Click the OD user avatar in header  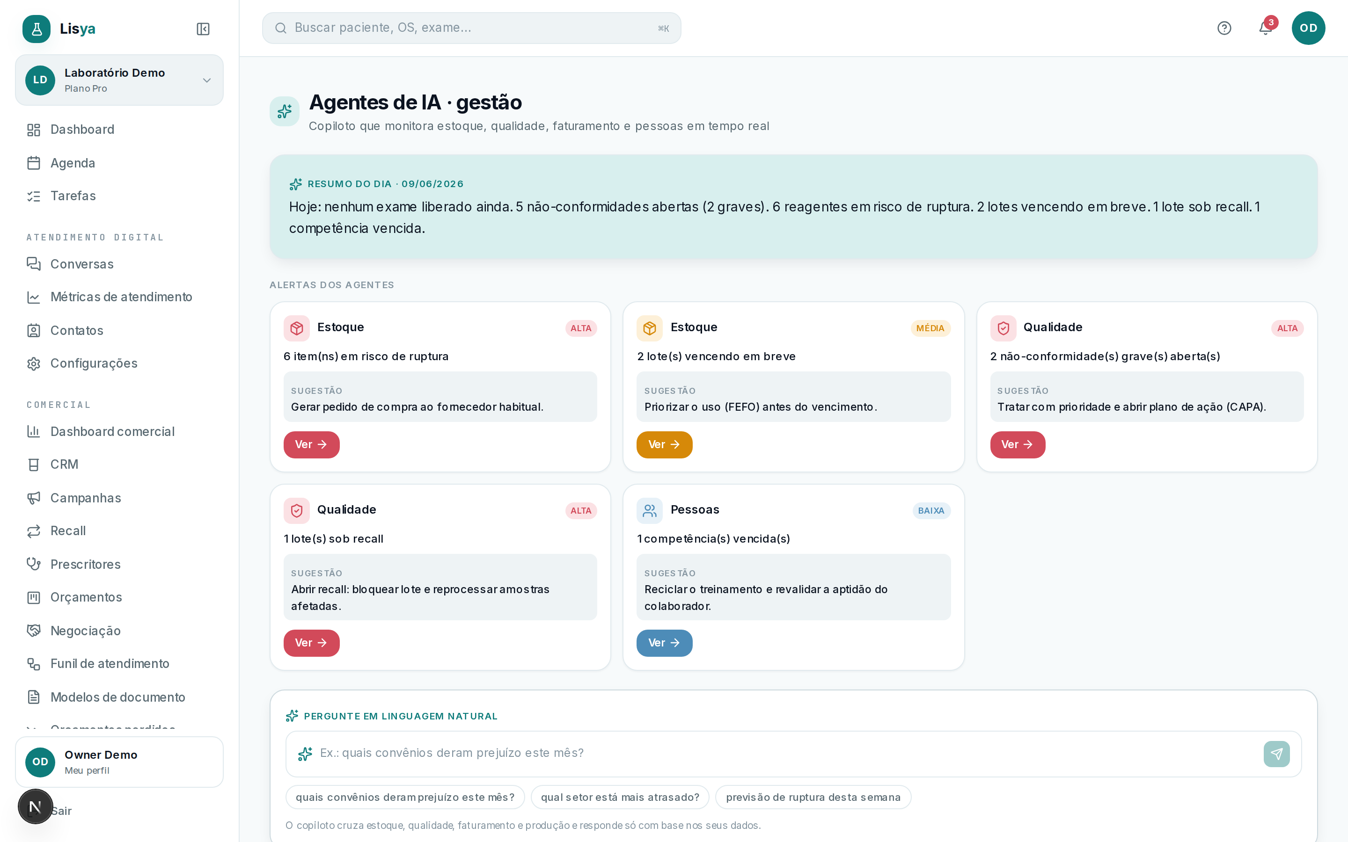[x=1308, y=28]
